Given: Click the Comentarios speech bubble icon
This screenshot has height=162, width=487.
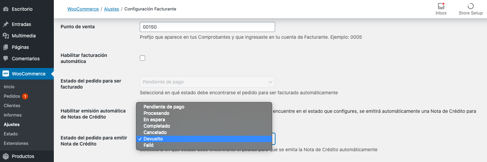Looking at the screenshot, I should [6, 59].
